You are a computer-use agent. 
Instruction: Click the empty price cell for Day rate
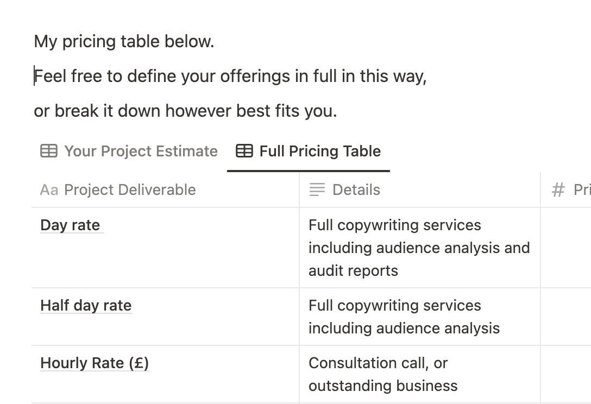point(566,248)
